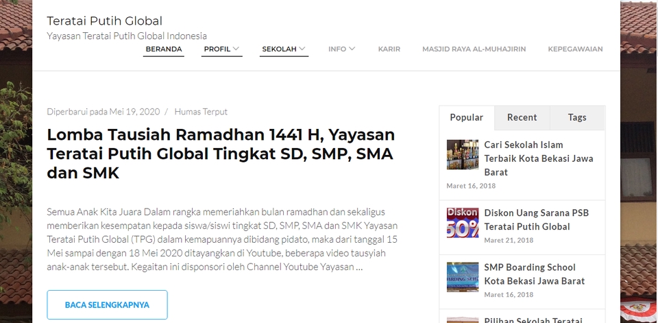
Task: Open the Teratai Putih Global site title
Action: coord(104,21)
